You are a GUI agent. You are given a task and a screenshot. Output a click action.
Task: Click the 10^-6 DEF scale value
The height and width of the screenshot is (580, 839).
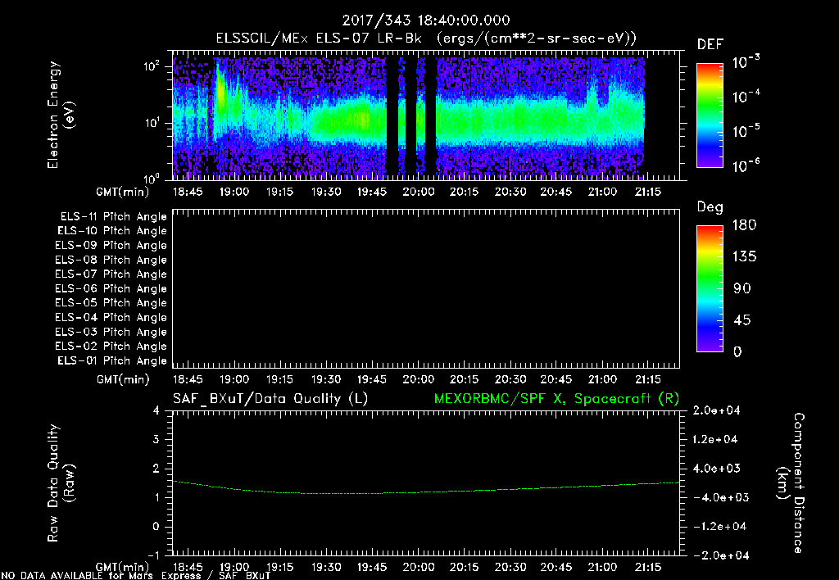[746, 165]
